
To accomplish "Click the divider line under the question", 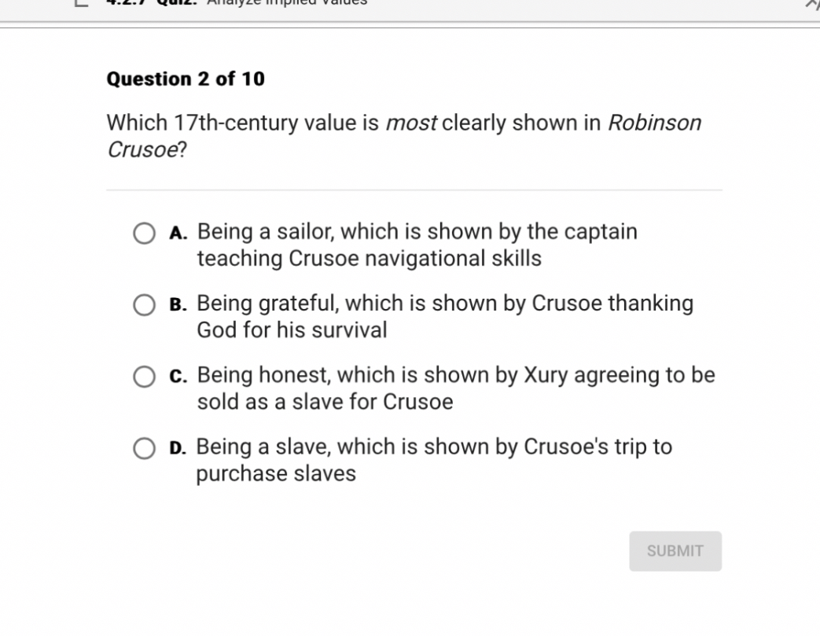I will click(414, 189).
